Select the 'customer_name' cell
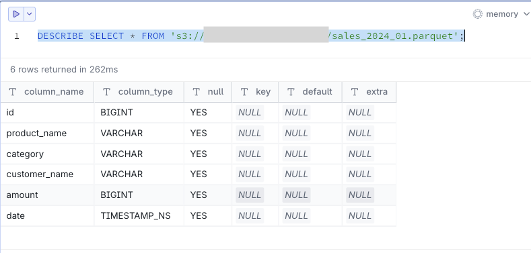Viewport: 531px width, 253px height. [47, 174]
